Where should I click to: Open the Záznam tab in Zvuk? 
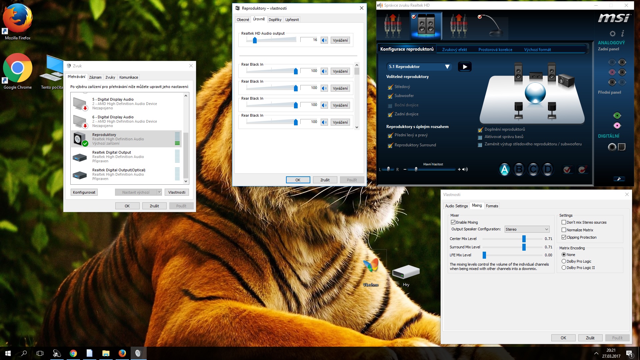95,77
